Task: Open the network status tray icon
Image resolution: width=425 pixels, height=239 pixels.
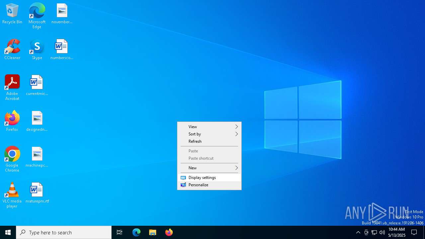Action: [374, 232]
